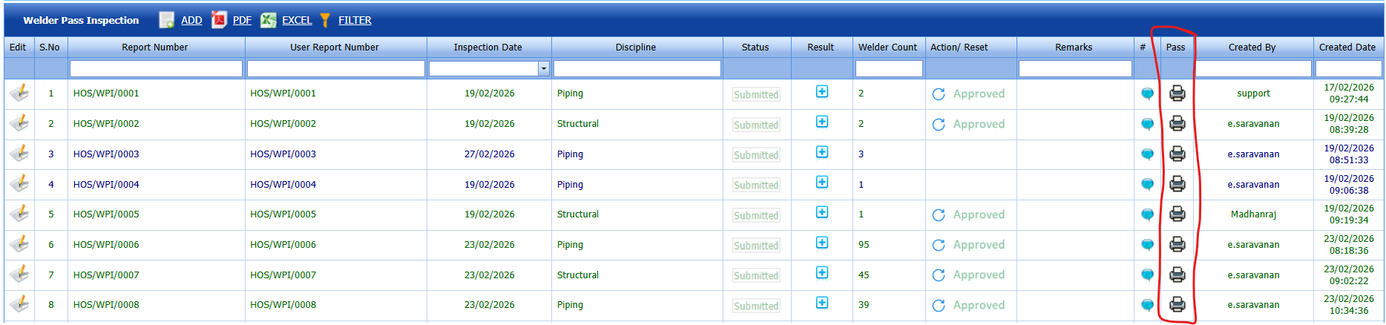Click Discipline filter text box
Screen dimensions: 1386x325
point(637,68)
